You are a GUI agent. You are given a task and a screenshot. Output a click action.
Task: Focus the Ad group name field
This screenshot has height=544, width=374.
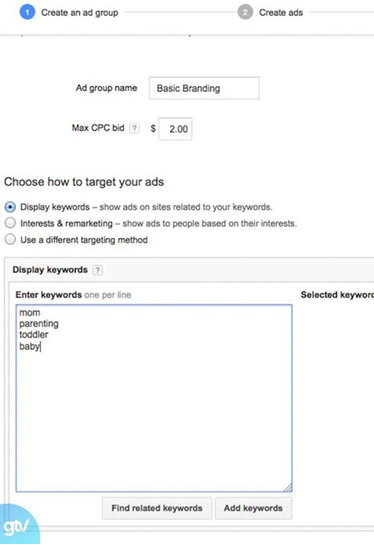pyautogui.click(x=204, y=88)
